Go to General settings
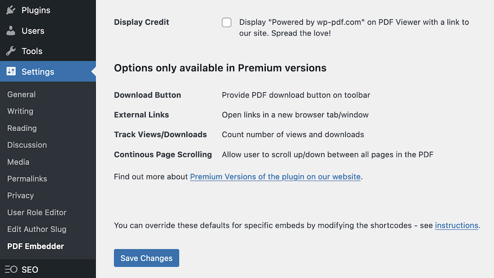The image size is (494, 278). [21, 94]
